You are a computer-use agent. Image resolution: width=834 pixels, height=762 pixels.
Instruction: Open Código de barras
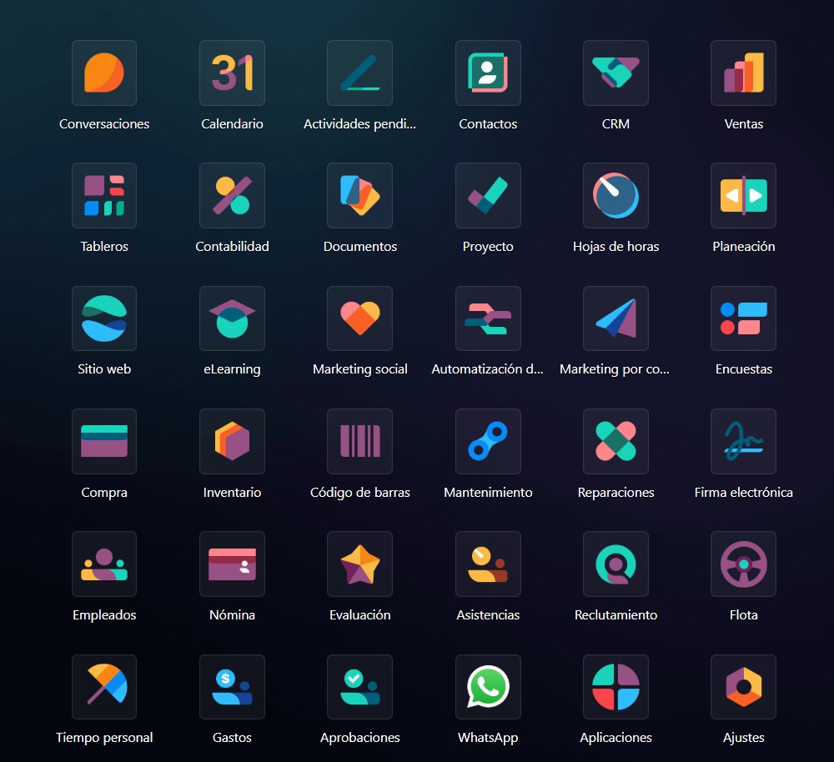point(359,441)
